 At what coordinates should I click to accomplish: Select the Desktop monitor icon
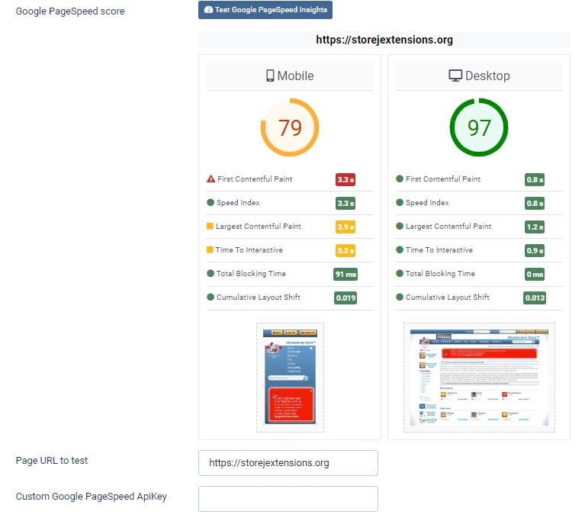click(455, 76)
